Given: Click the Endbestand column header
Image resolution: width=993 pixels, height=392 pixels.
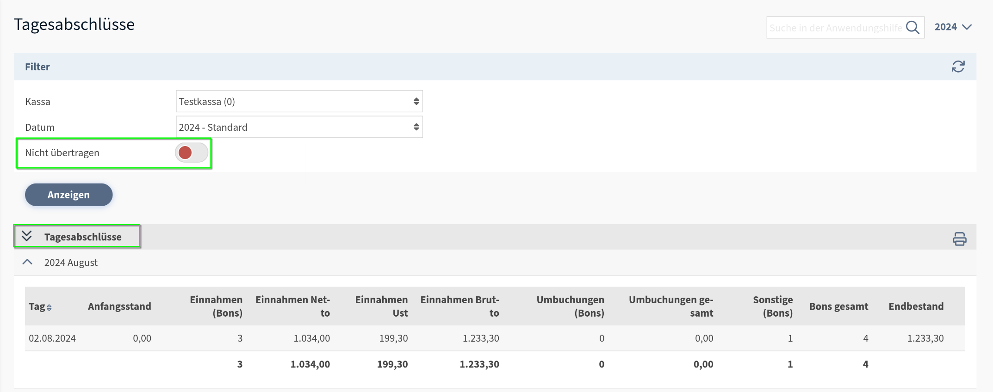Looking at the screenshot, I should coord(916,306).
